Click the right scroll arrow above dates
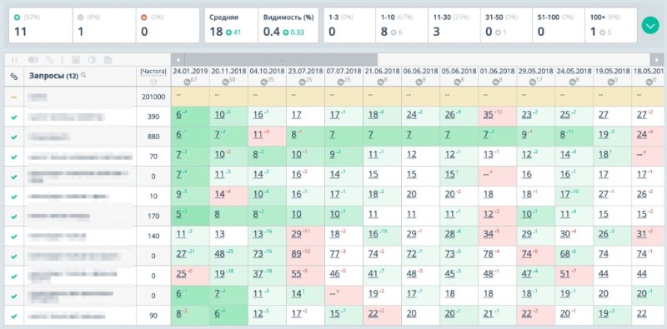Image resolution: width=667 pixels, height=329 pixels. (x=657, y=59)
